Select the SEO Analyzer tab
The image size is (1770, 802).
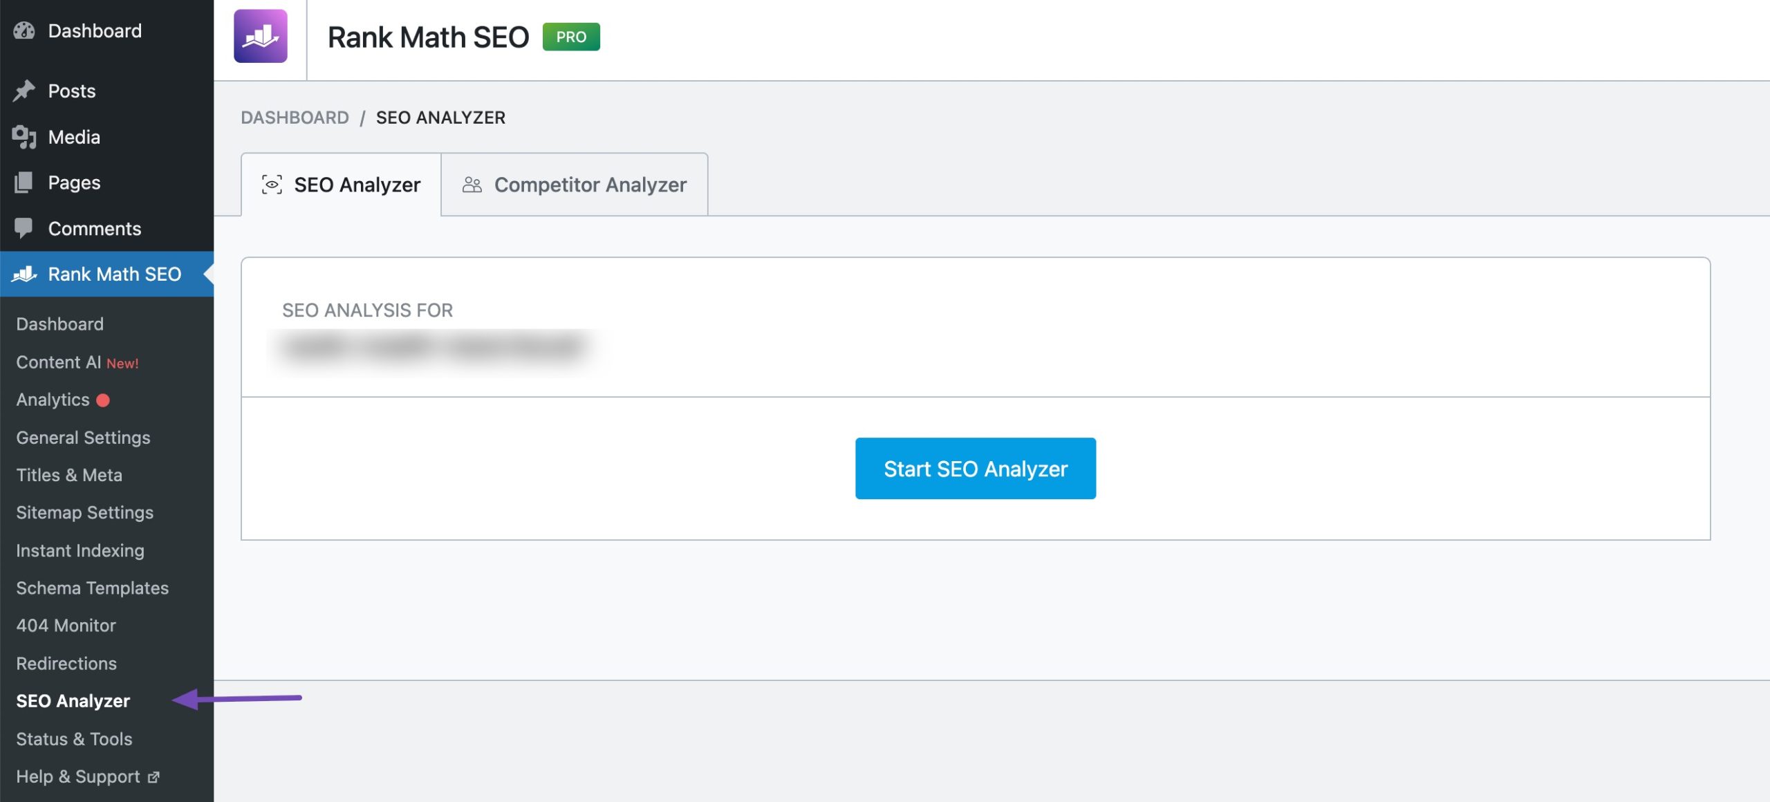[x=341, y=185]
